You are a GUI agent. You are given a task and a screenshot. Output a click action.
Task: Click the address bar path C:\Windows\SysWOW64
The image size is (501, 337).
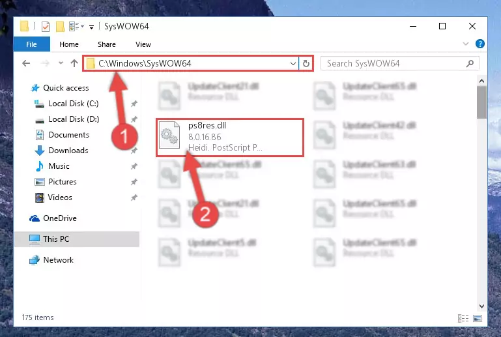(x=145, y=63)
